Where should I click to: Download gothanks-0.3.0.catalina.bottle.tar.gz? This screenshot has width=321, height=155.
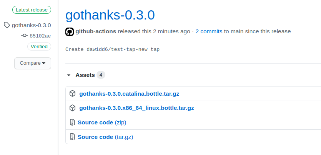129,94
